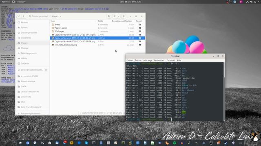Screen dimensions: 261x146
Task: Launch Spotify from the dock
Action: tap(175, 143)
